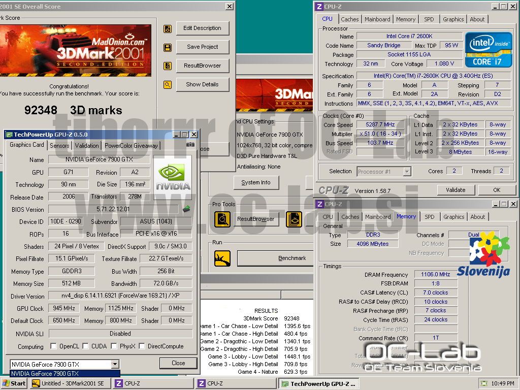Click the system tray icon next to the clock

[x=484, y=383]
